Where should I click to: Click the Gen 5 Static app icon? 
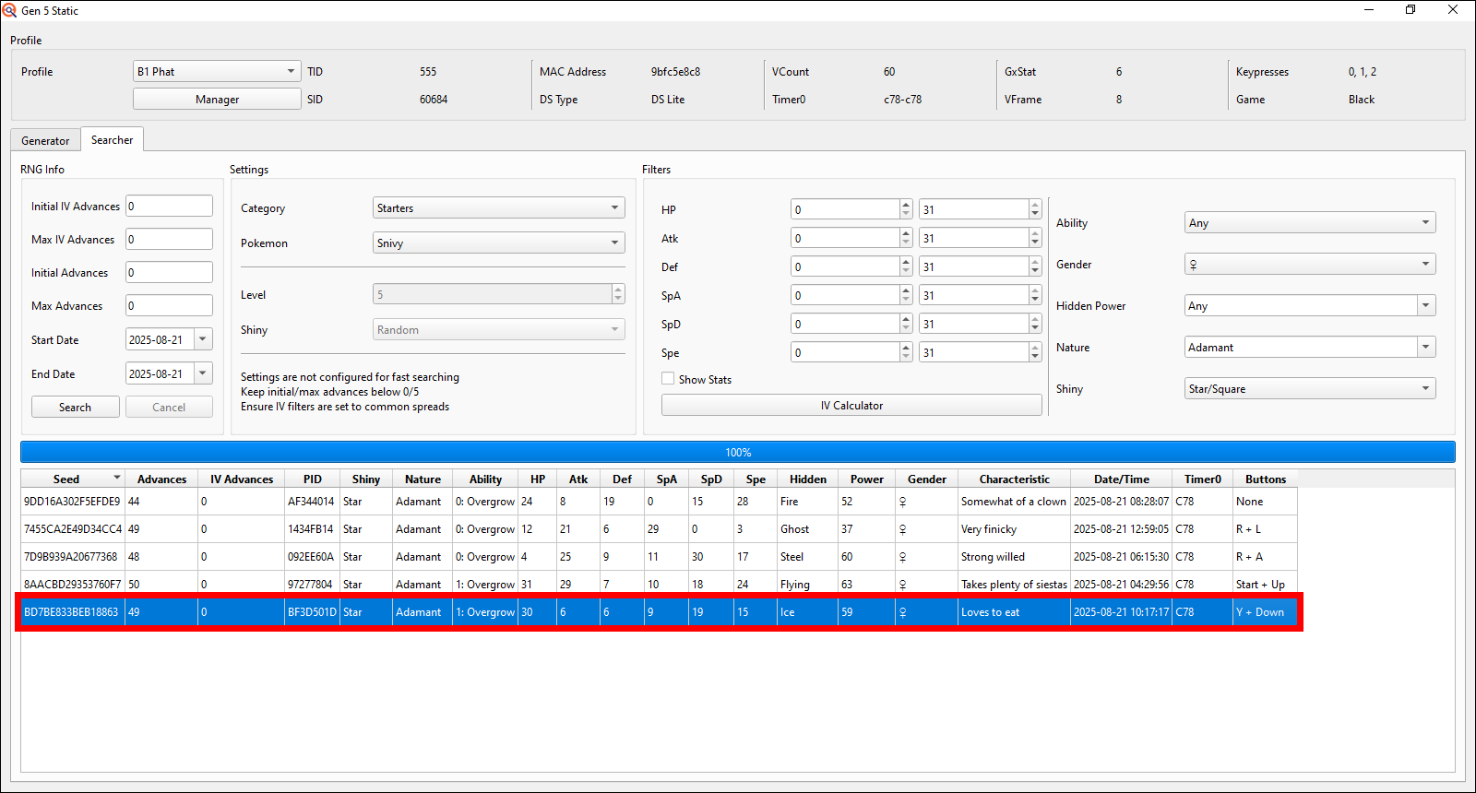tap(9, 10)
